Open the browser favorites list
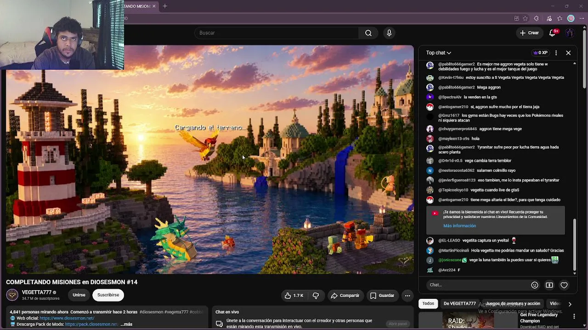 coord(560,18)
